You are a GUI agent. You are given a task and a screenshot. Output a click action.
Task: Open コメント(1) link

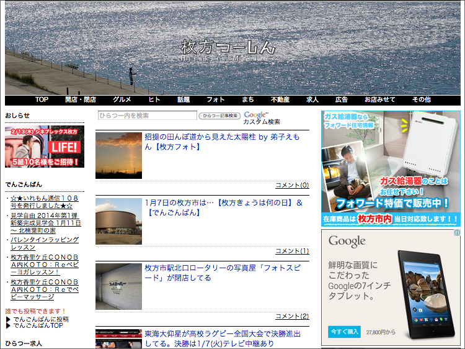(292, 251)
